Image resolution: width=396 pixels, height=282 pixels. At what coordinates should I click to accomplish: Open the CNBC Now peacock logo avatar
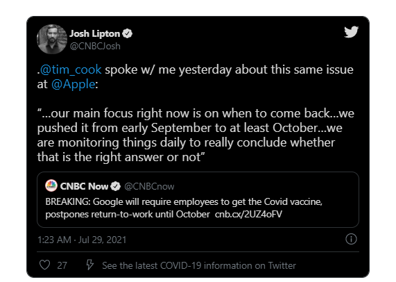(x=51, y=186)
